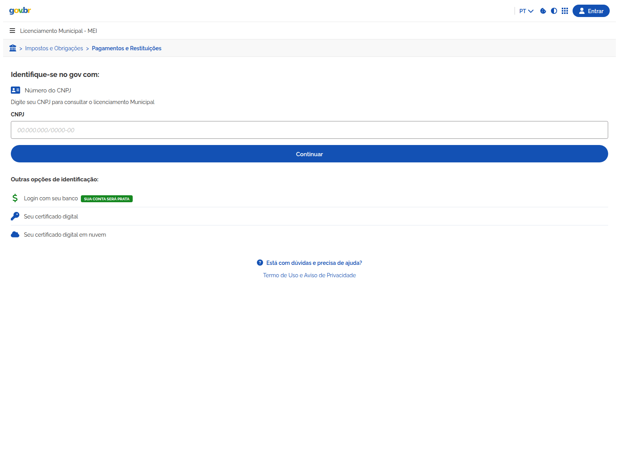Click the Entrar button
Image resolution: width=619 pixels, height=464 pixels.
[x=591, y=11]
